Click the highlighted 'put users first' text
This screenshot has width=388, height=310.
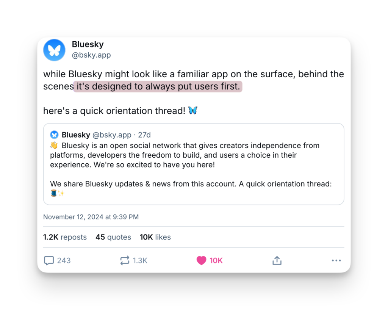tap(158, 86)
